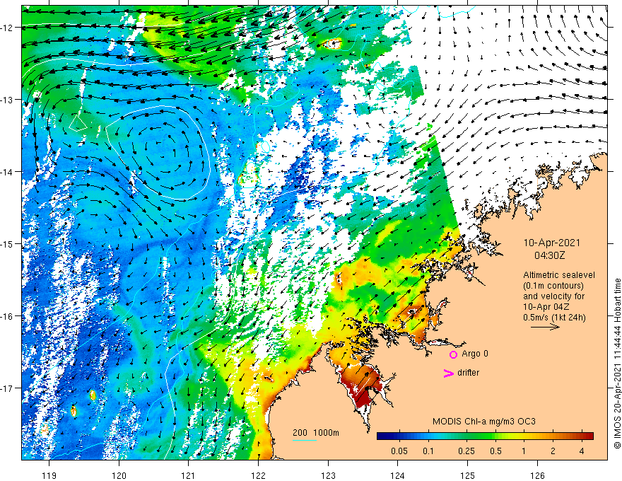Click the latitude axis label "-15"
The height and width of the screenshot is (481, 622).
point(8,243)
